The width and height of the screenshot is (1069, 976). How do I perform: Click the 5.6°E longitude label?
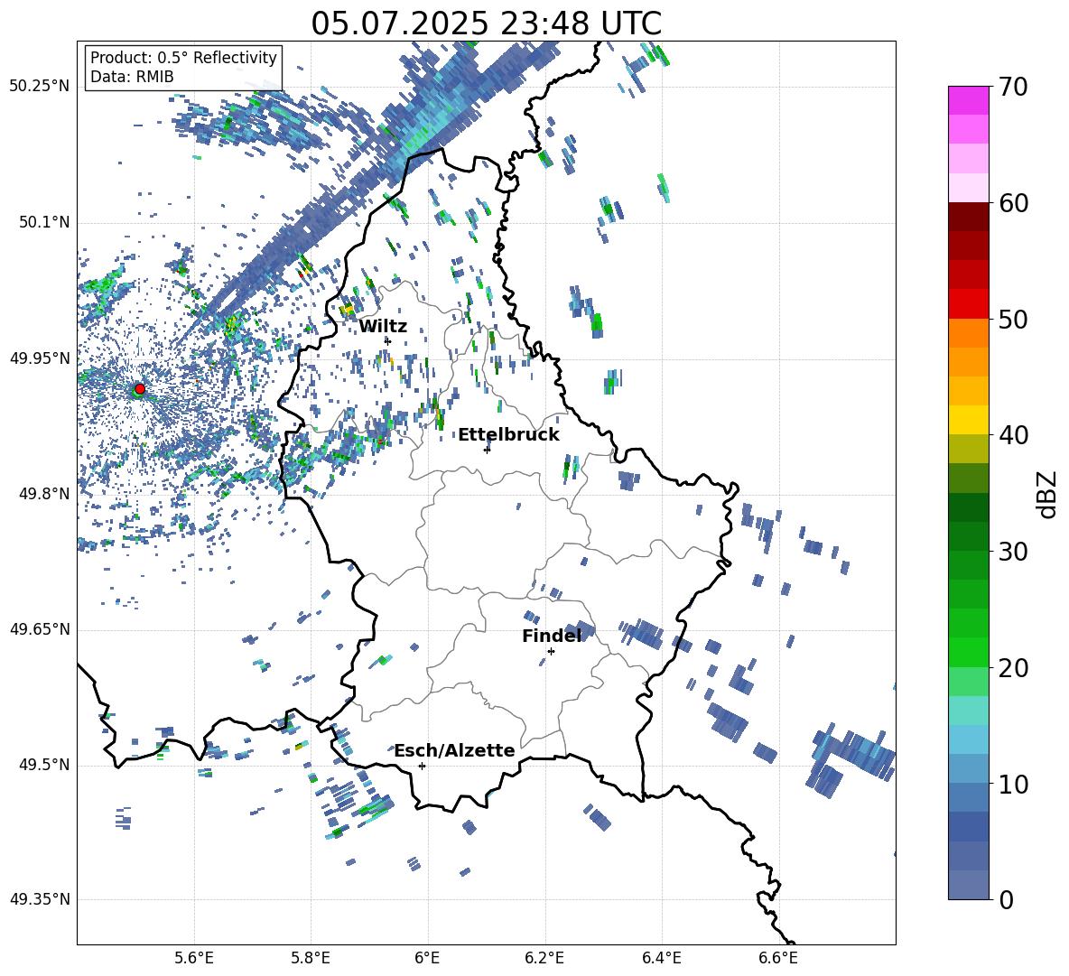pyautogui.click(x=194, y=958)
